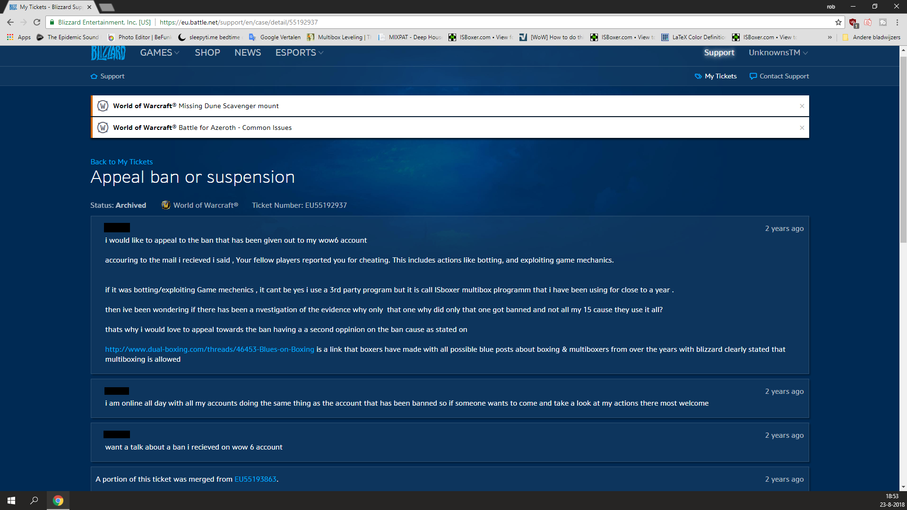Open Multibox Leveling bookmark
907x510 pixels.
coord(339,37)
